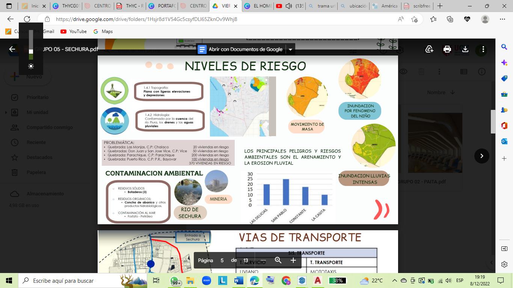Screen dimensions: 513x288
Task: Reset PDF zoom with the magnifier
Action: pos(278,260)
